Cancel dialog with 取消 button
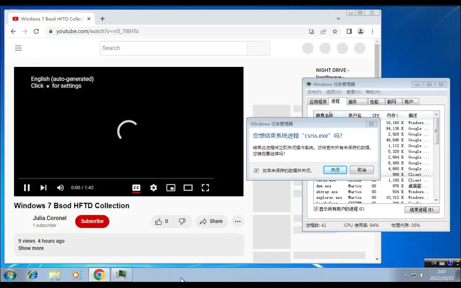The height and width of the screenshot is (288, 461). (362, 170)
